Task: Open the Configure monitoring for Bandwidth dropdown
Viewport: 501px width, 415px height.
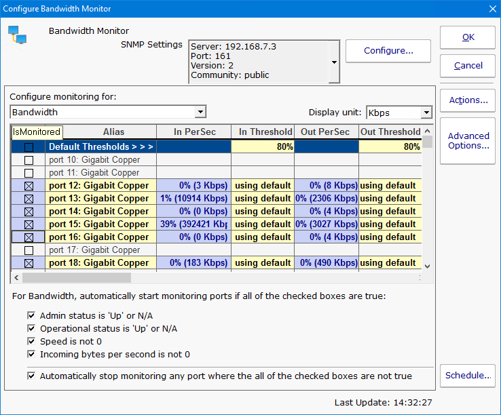Action: click(200, 112)
